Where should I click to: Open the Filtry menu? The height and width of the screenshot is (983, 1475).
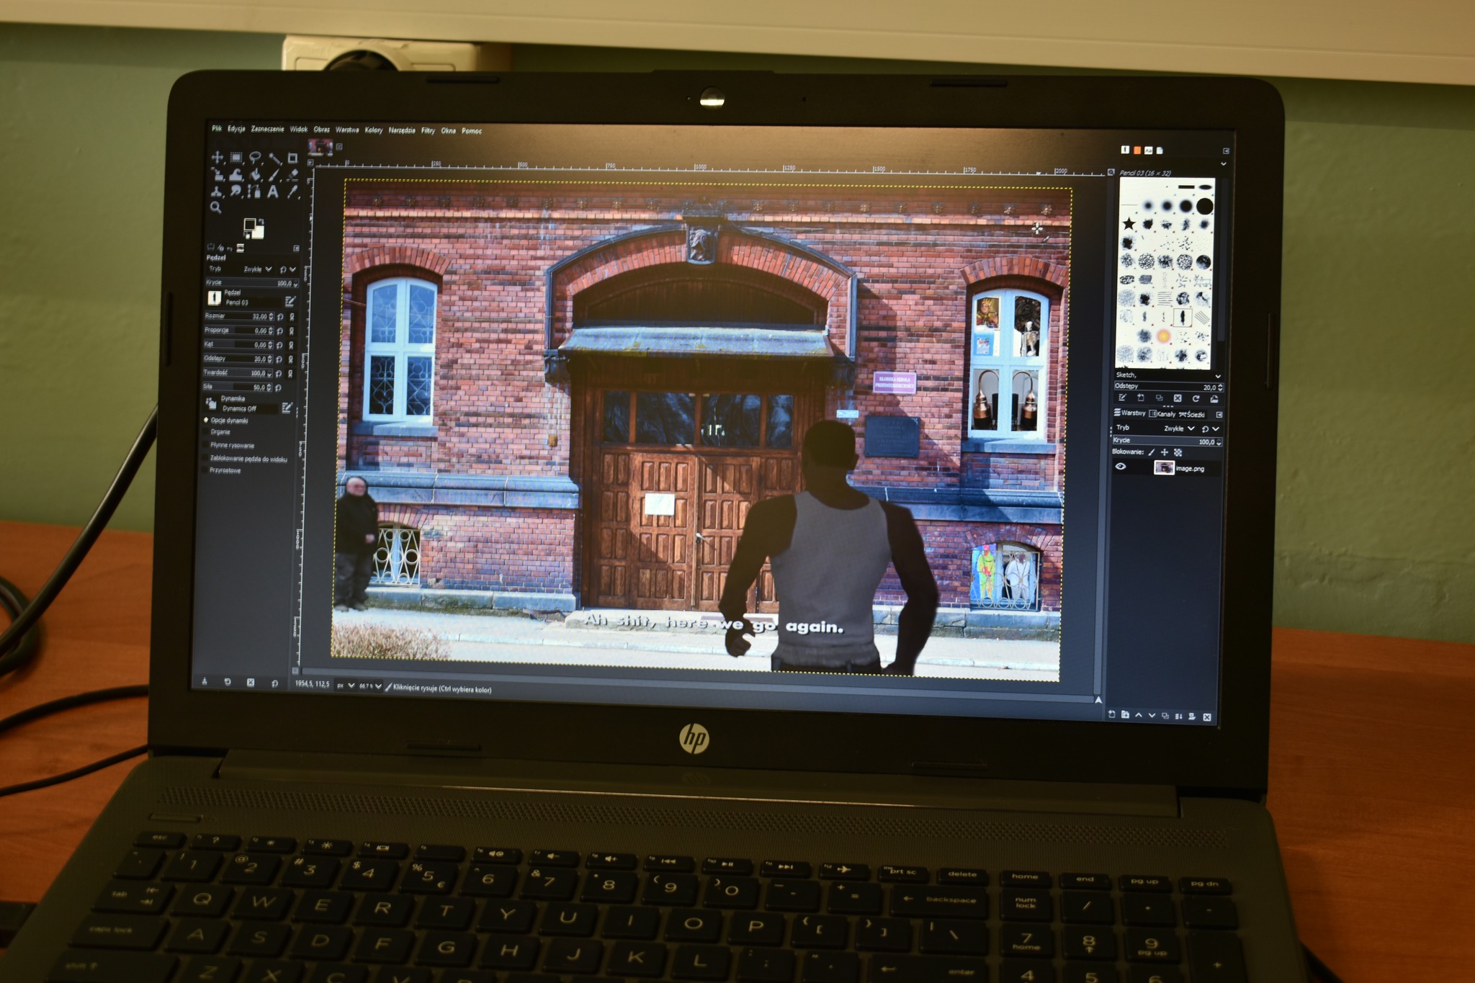click(x=429, y=130)
